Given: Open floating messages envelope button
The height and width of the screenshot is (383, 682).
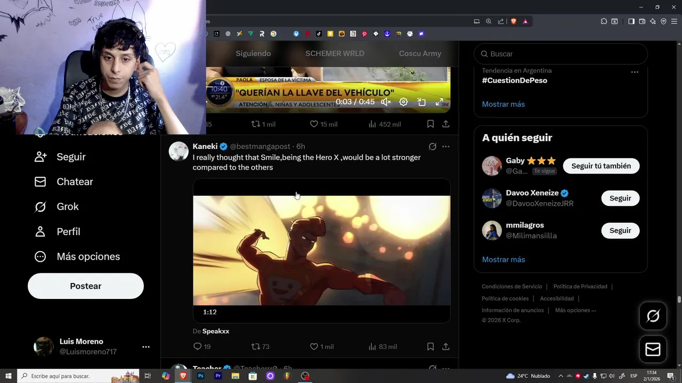Looking at the screenshot, I should point(653,349).
